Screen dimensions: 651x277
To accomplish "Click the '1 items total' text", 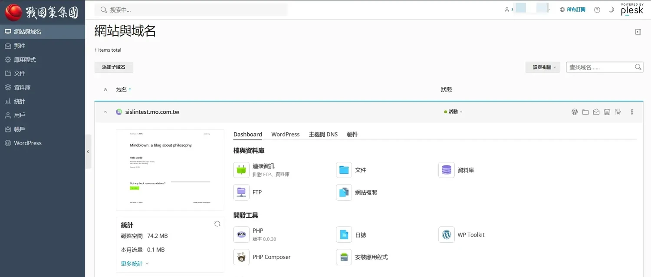I will pyautogui.click(x=108, y=50).
